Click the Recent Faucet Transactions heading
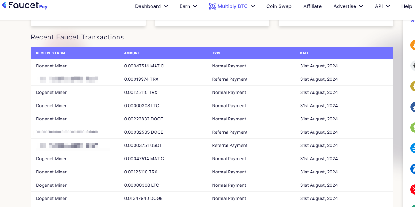 click(x=77, y=37)
